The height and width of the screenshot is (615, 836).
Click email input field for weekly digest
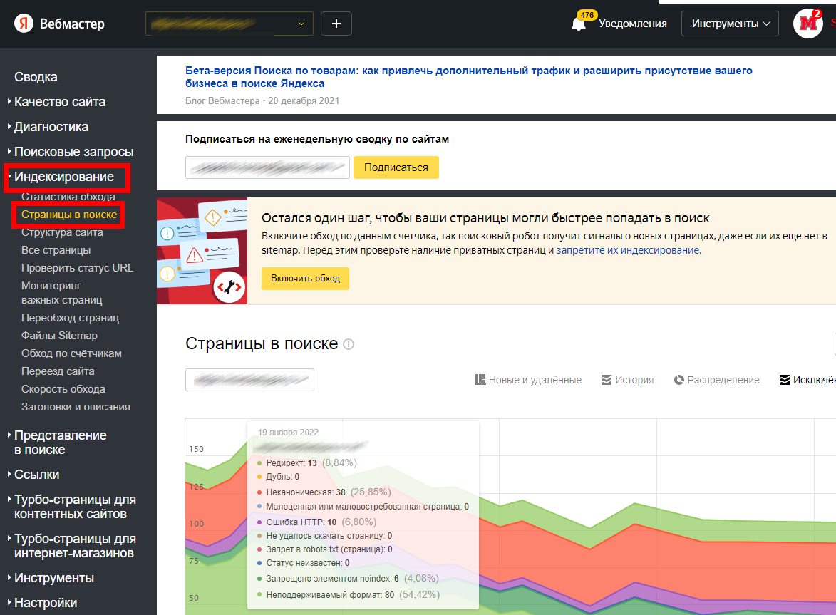click(x=267, y=167)
